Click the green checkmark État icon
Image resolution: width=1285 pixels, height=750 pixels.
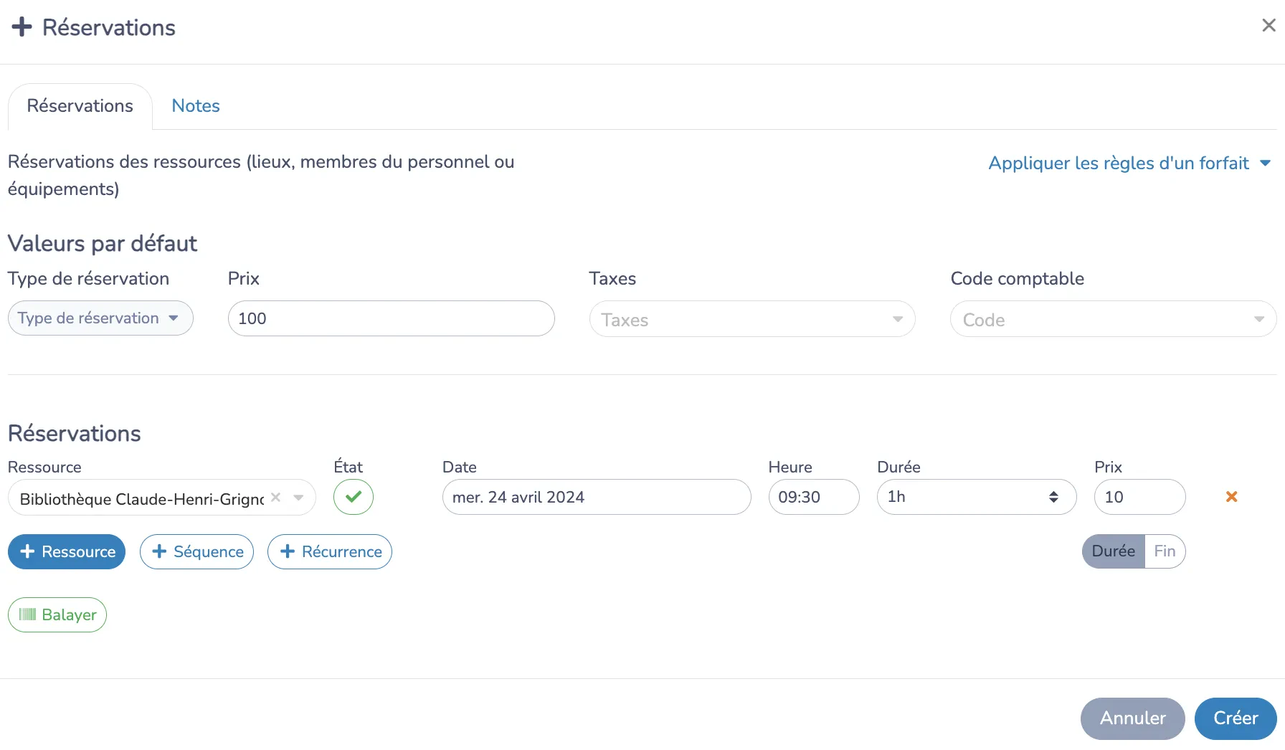354,497
